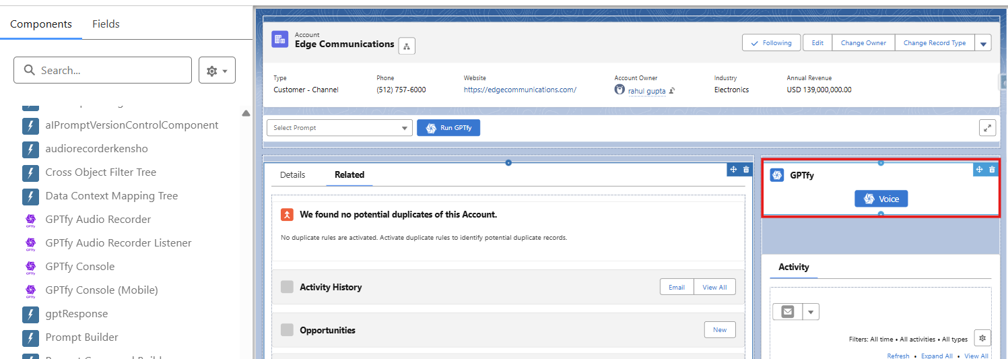The image size is (1008, 359).
Task: Click the email envelope activity button
Action: coord(788,312)
